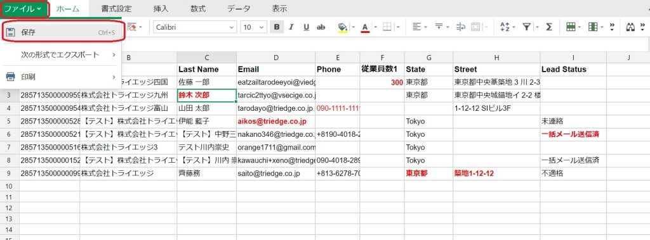The image size is (650, 240).
Task: Select cell with saito@triedge.co.jp
Action: [275, 174]
